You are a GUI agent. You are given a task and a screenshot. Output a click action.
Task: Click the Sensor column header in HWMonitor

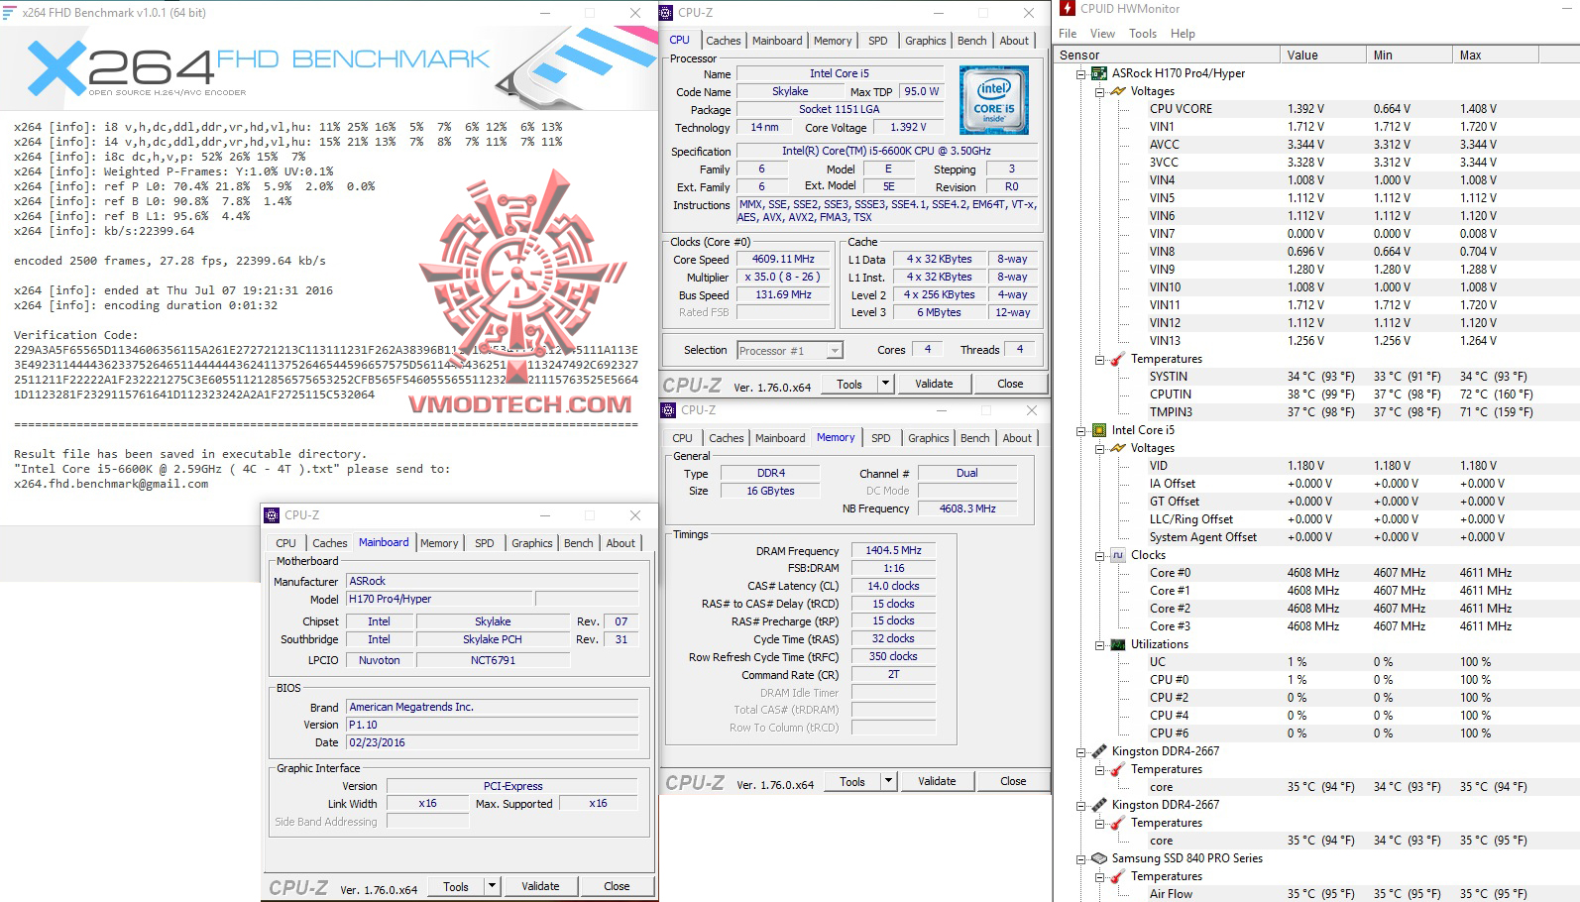[x=1167, y=56]
